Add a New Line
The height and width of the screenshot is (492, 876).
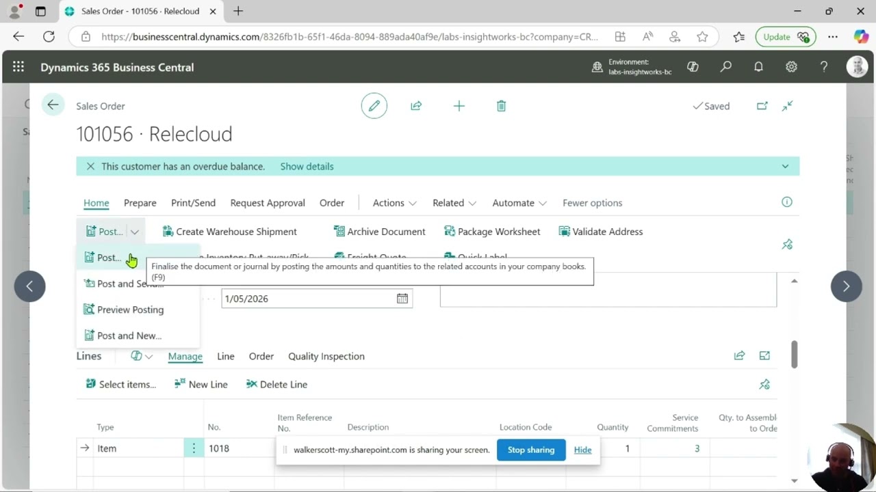201,384
